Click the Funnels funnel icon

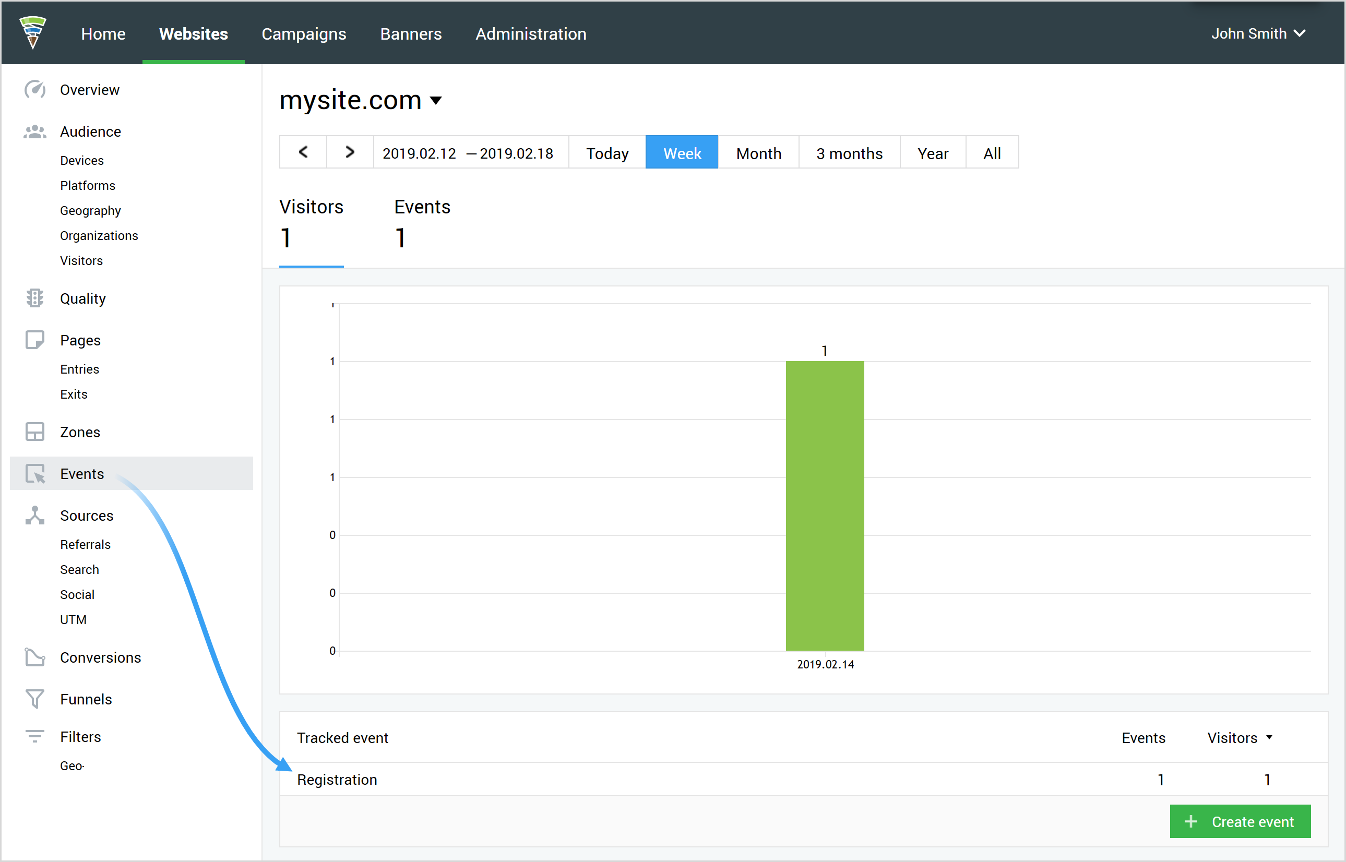point(35,699)
